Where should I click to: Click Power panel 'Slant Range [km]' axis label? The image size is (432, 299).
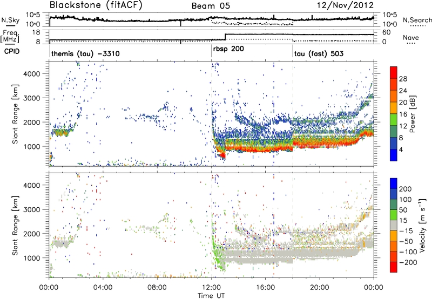[x=15, y=114]
